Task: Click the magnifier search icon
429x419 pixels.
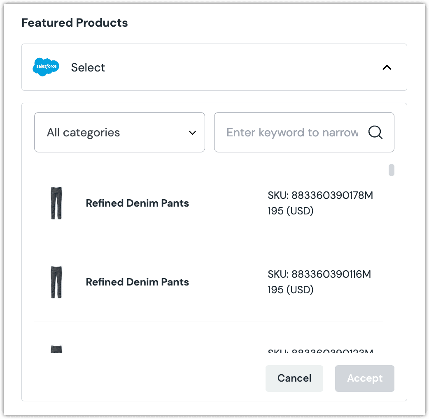Action: pos(375,132)
